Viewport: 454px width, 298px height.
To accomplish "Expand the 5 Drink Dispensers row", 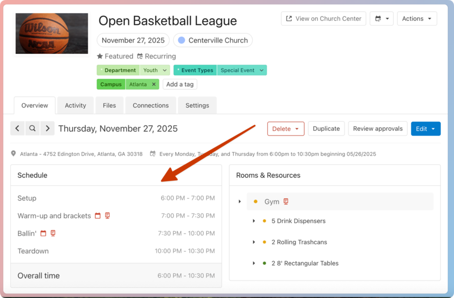I will pos(254,221).
